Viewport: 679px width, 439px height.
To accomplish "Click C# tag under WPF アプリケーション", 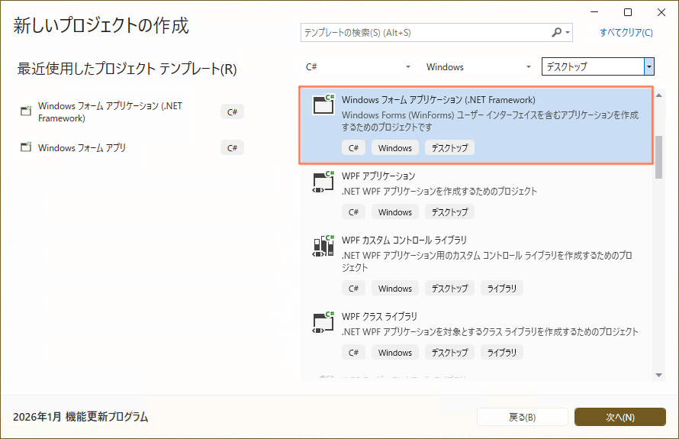I will coord(353,212).
